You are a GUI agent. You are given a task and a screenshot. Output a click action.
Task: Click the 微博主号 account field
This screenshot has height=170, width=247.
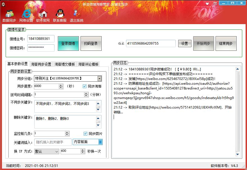point(41,39)
